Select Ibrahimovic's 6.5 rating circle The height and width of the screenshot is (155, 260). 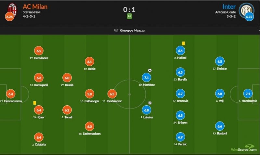[x=112, y=94]
